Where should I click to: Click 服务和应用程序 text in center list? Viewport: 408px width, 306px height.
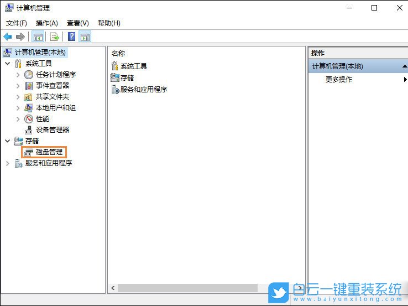[x=144, y=89]
